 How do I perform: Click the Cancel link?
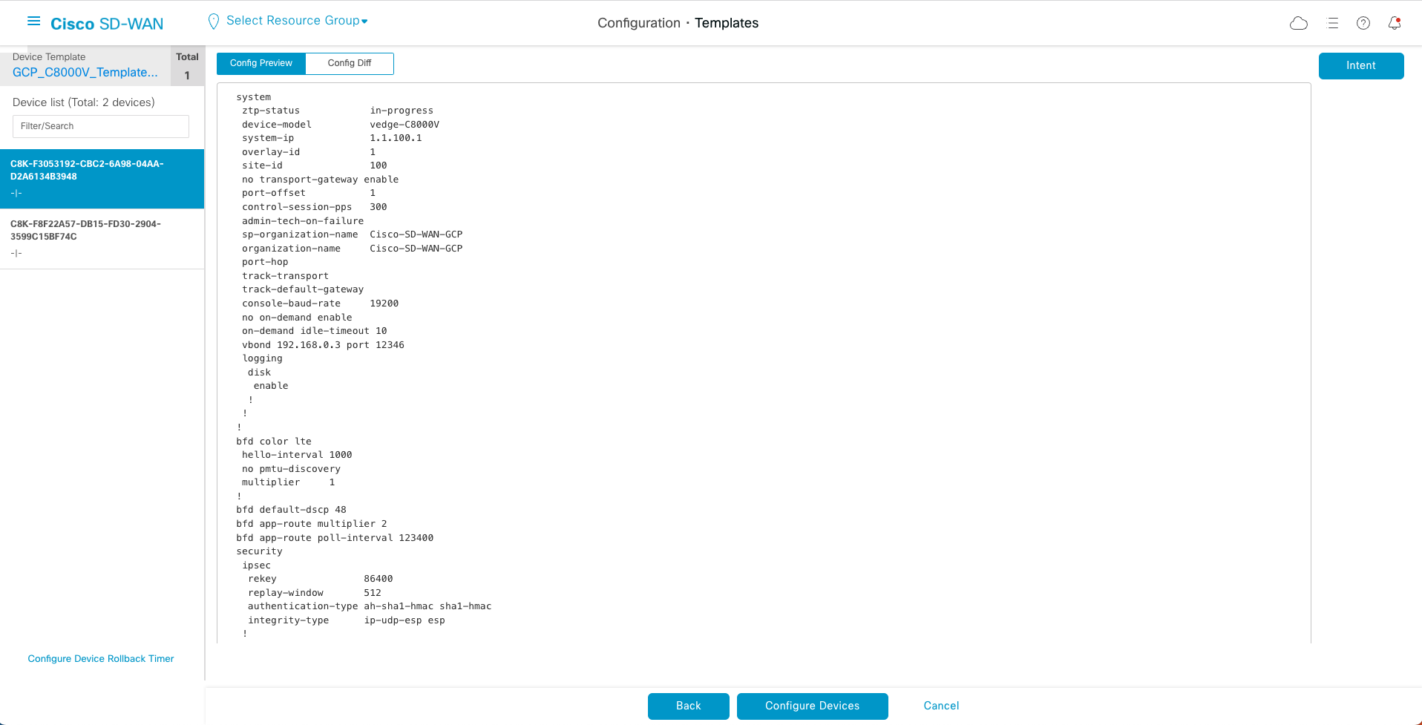coord(941,706)
